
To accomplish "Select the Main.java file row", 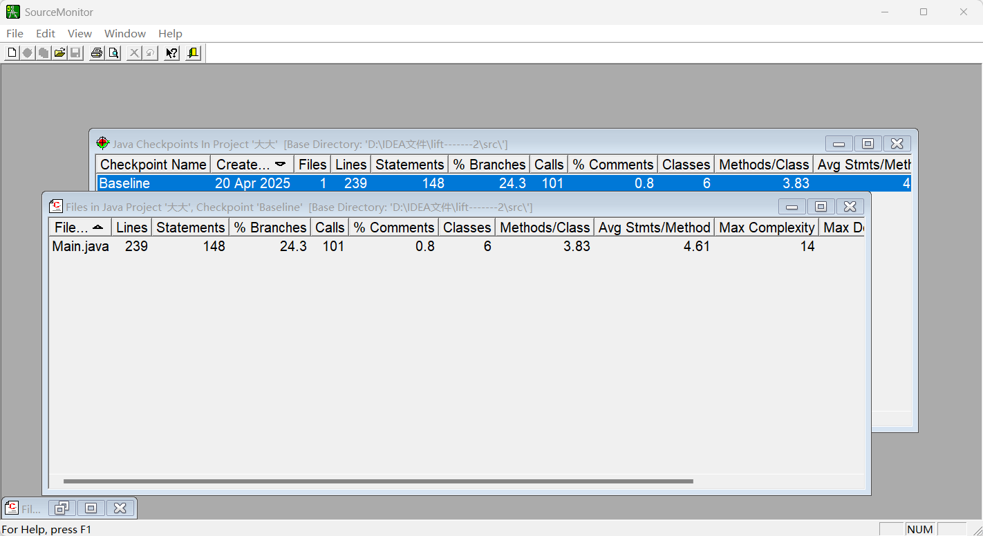I will click(x=456, y=246).
